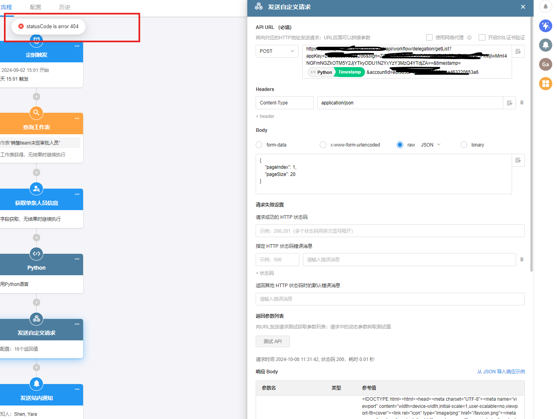The width and height of the screenshot is (557, 419).
Task: Click the 类型 column header
Action: coord(336,388)
